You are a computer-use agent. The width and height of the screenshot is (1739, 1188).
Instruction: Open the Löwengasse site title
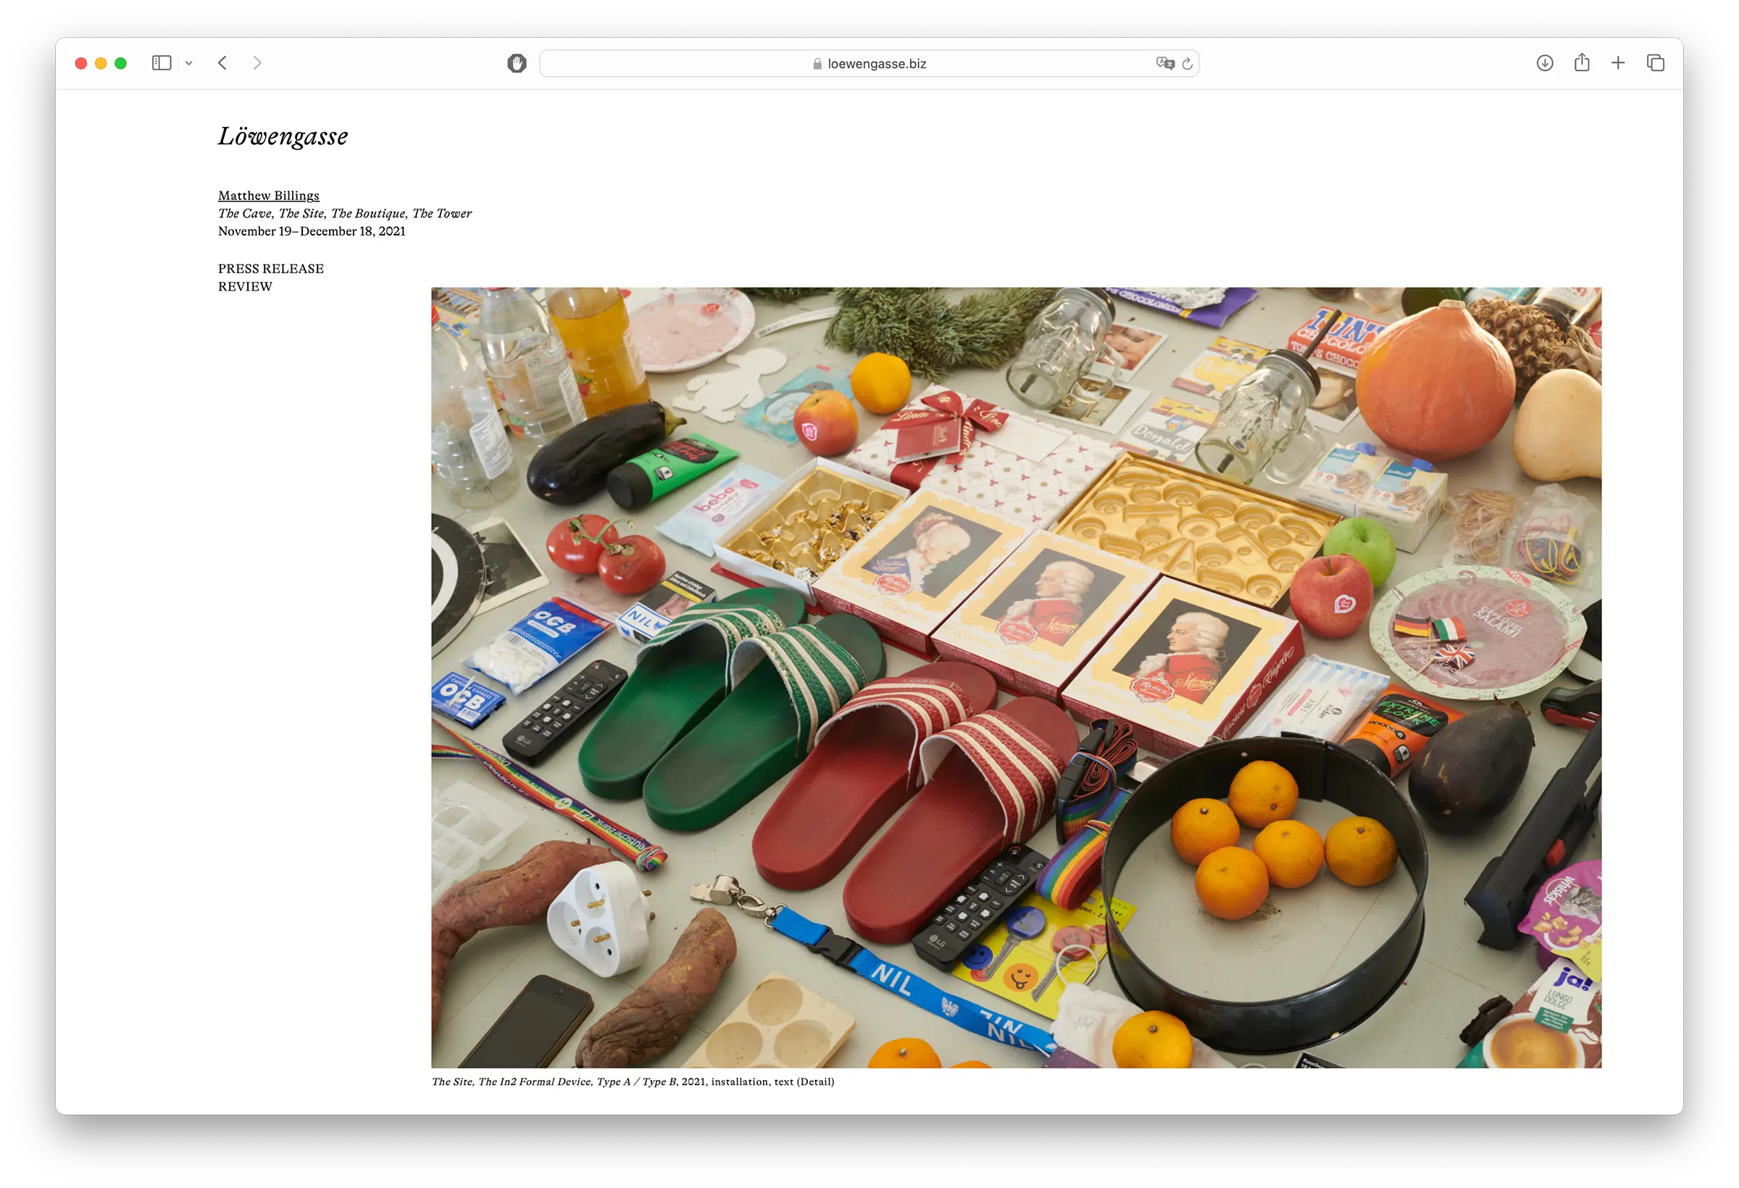283,137
